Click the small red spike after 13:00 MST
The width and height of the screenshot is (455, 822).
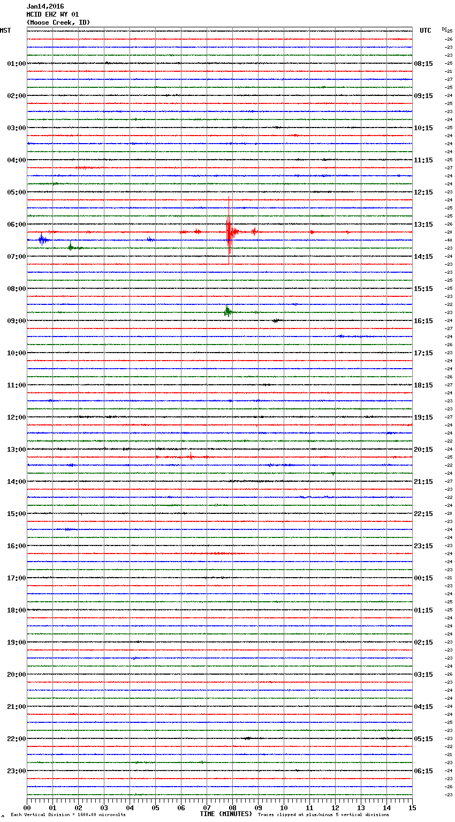coord(191,457)
